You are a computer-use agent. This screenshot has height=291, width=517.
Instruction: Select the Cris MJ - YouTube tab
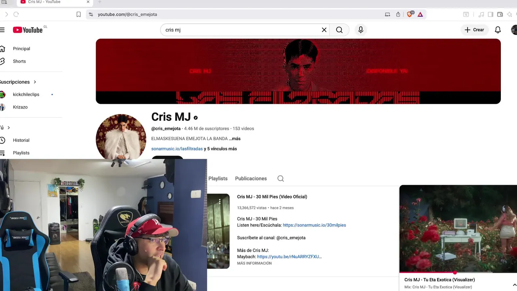55,2
